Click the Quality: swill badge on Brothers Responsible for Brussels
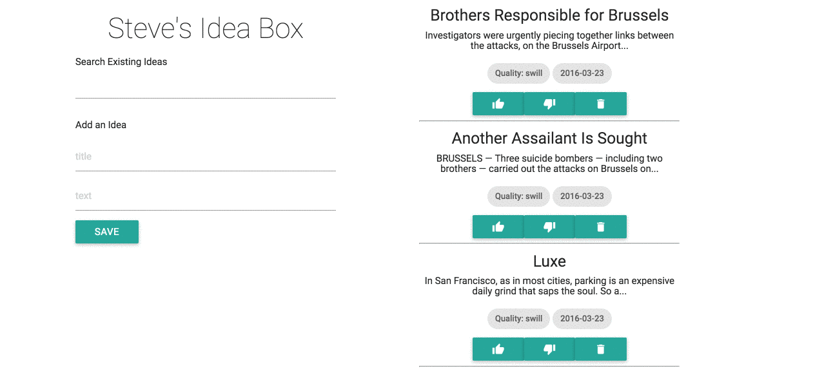The height and width of the screenshot is (371, 824). pyautogui.click(x=518, y=73)
